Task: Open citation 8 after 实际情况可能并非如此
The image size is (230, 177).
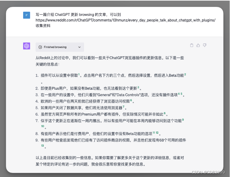Action: coord(165,113)
